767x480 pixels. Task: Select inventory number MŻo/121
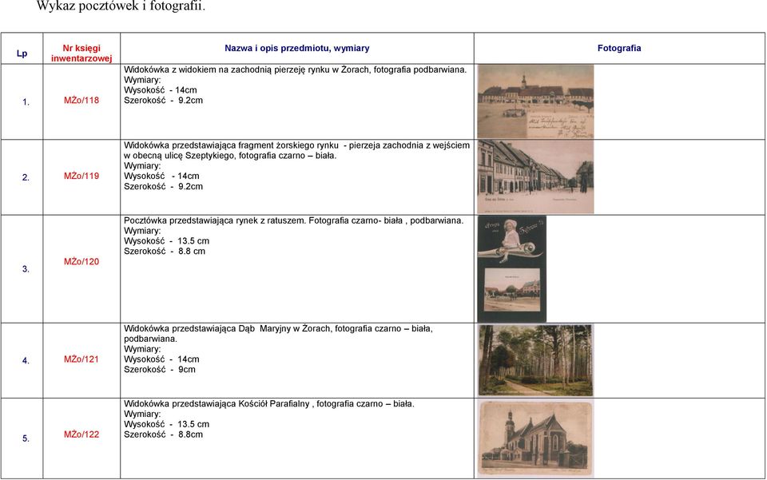pos(81,359)
